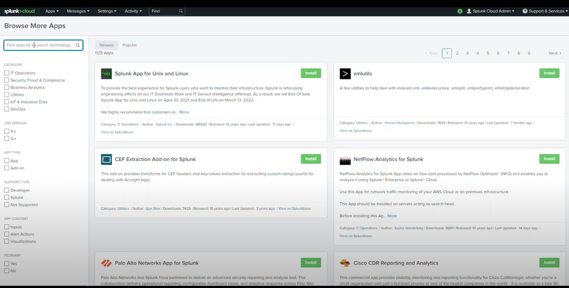The height and width of the screenshot is (288, 569).
Task: Install Palo Alto Networks App
Action: point(310,262)
